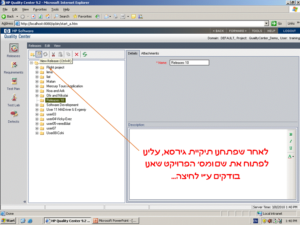
Task: Collapse the sidebar with double-chevron
Action: tap(25, 202)
